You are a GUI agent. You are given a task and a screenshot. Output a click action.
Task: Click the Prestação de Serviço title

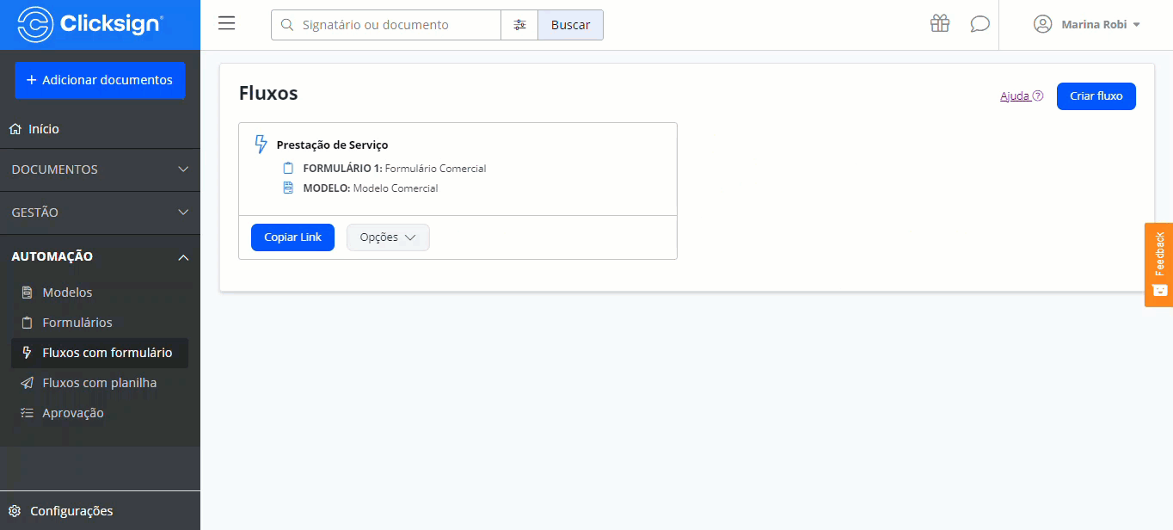(332, 145)
